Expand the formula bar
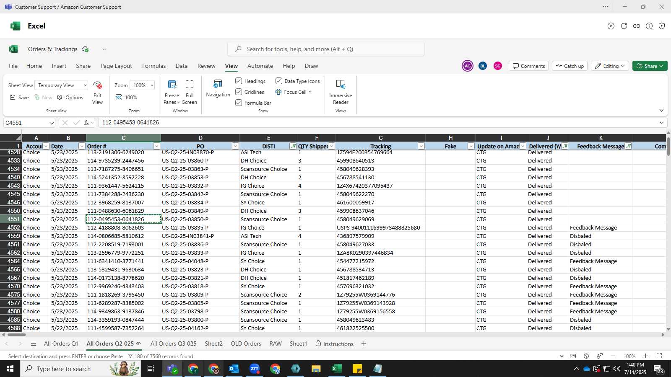 click(x=661, y=123)
